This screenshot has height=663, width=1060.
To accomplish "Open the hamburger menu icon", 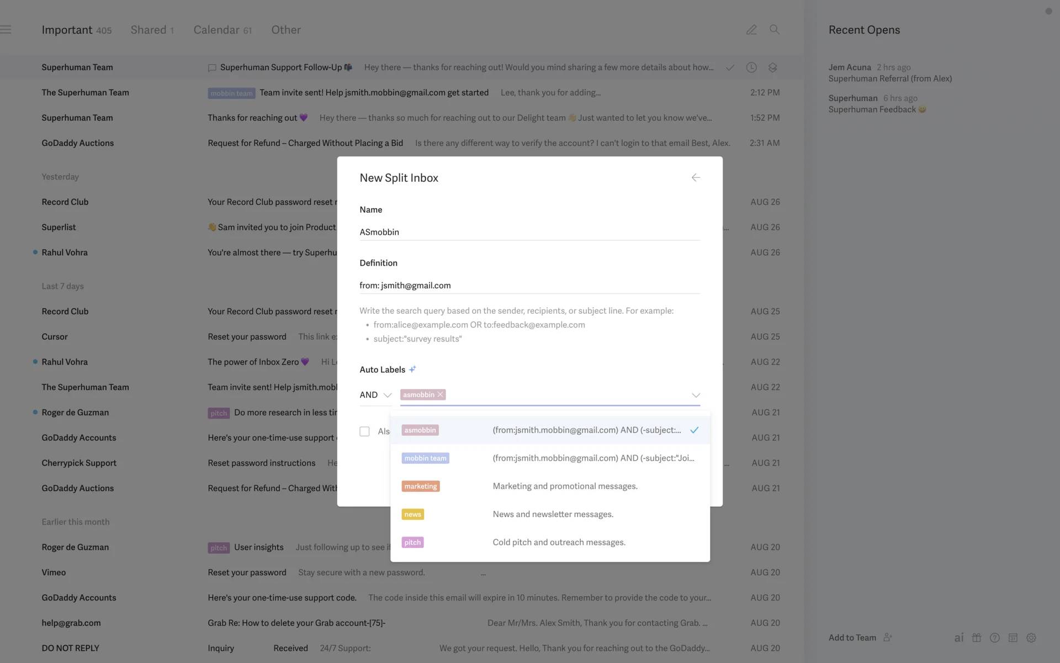I will [6, 30].
